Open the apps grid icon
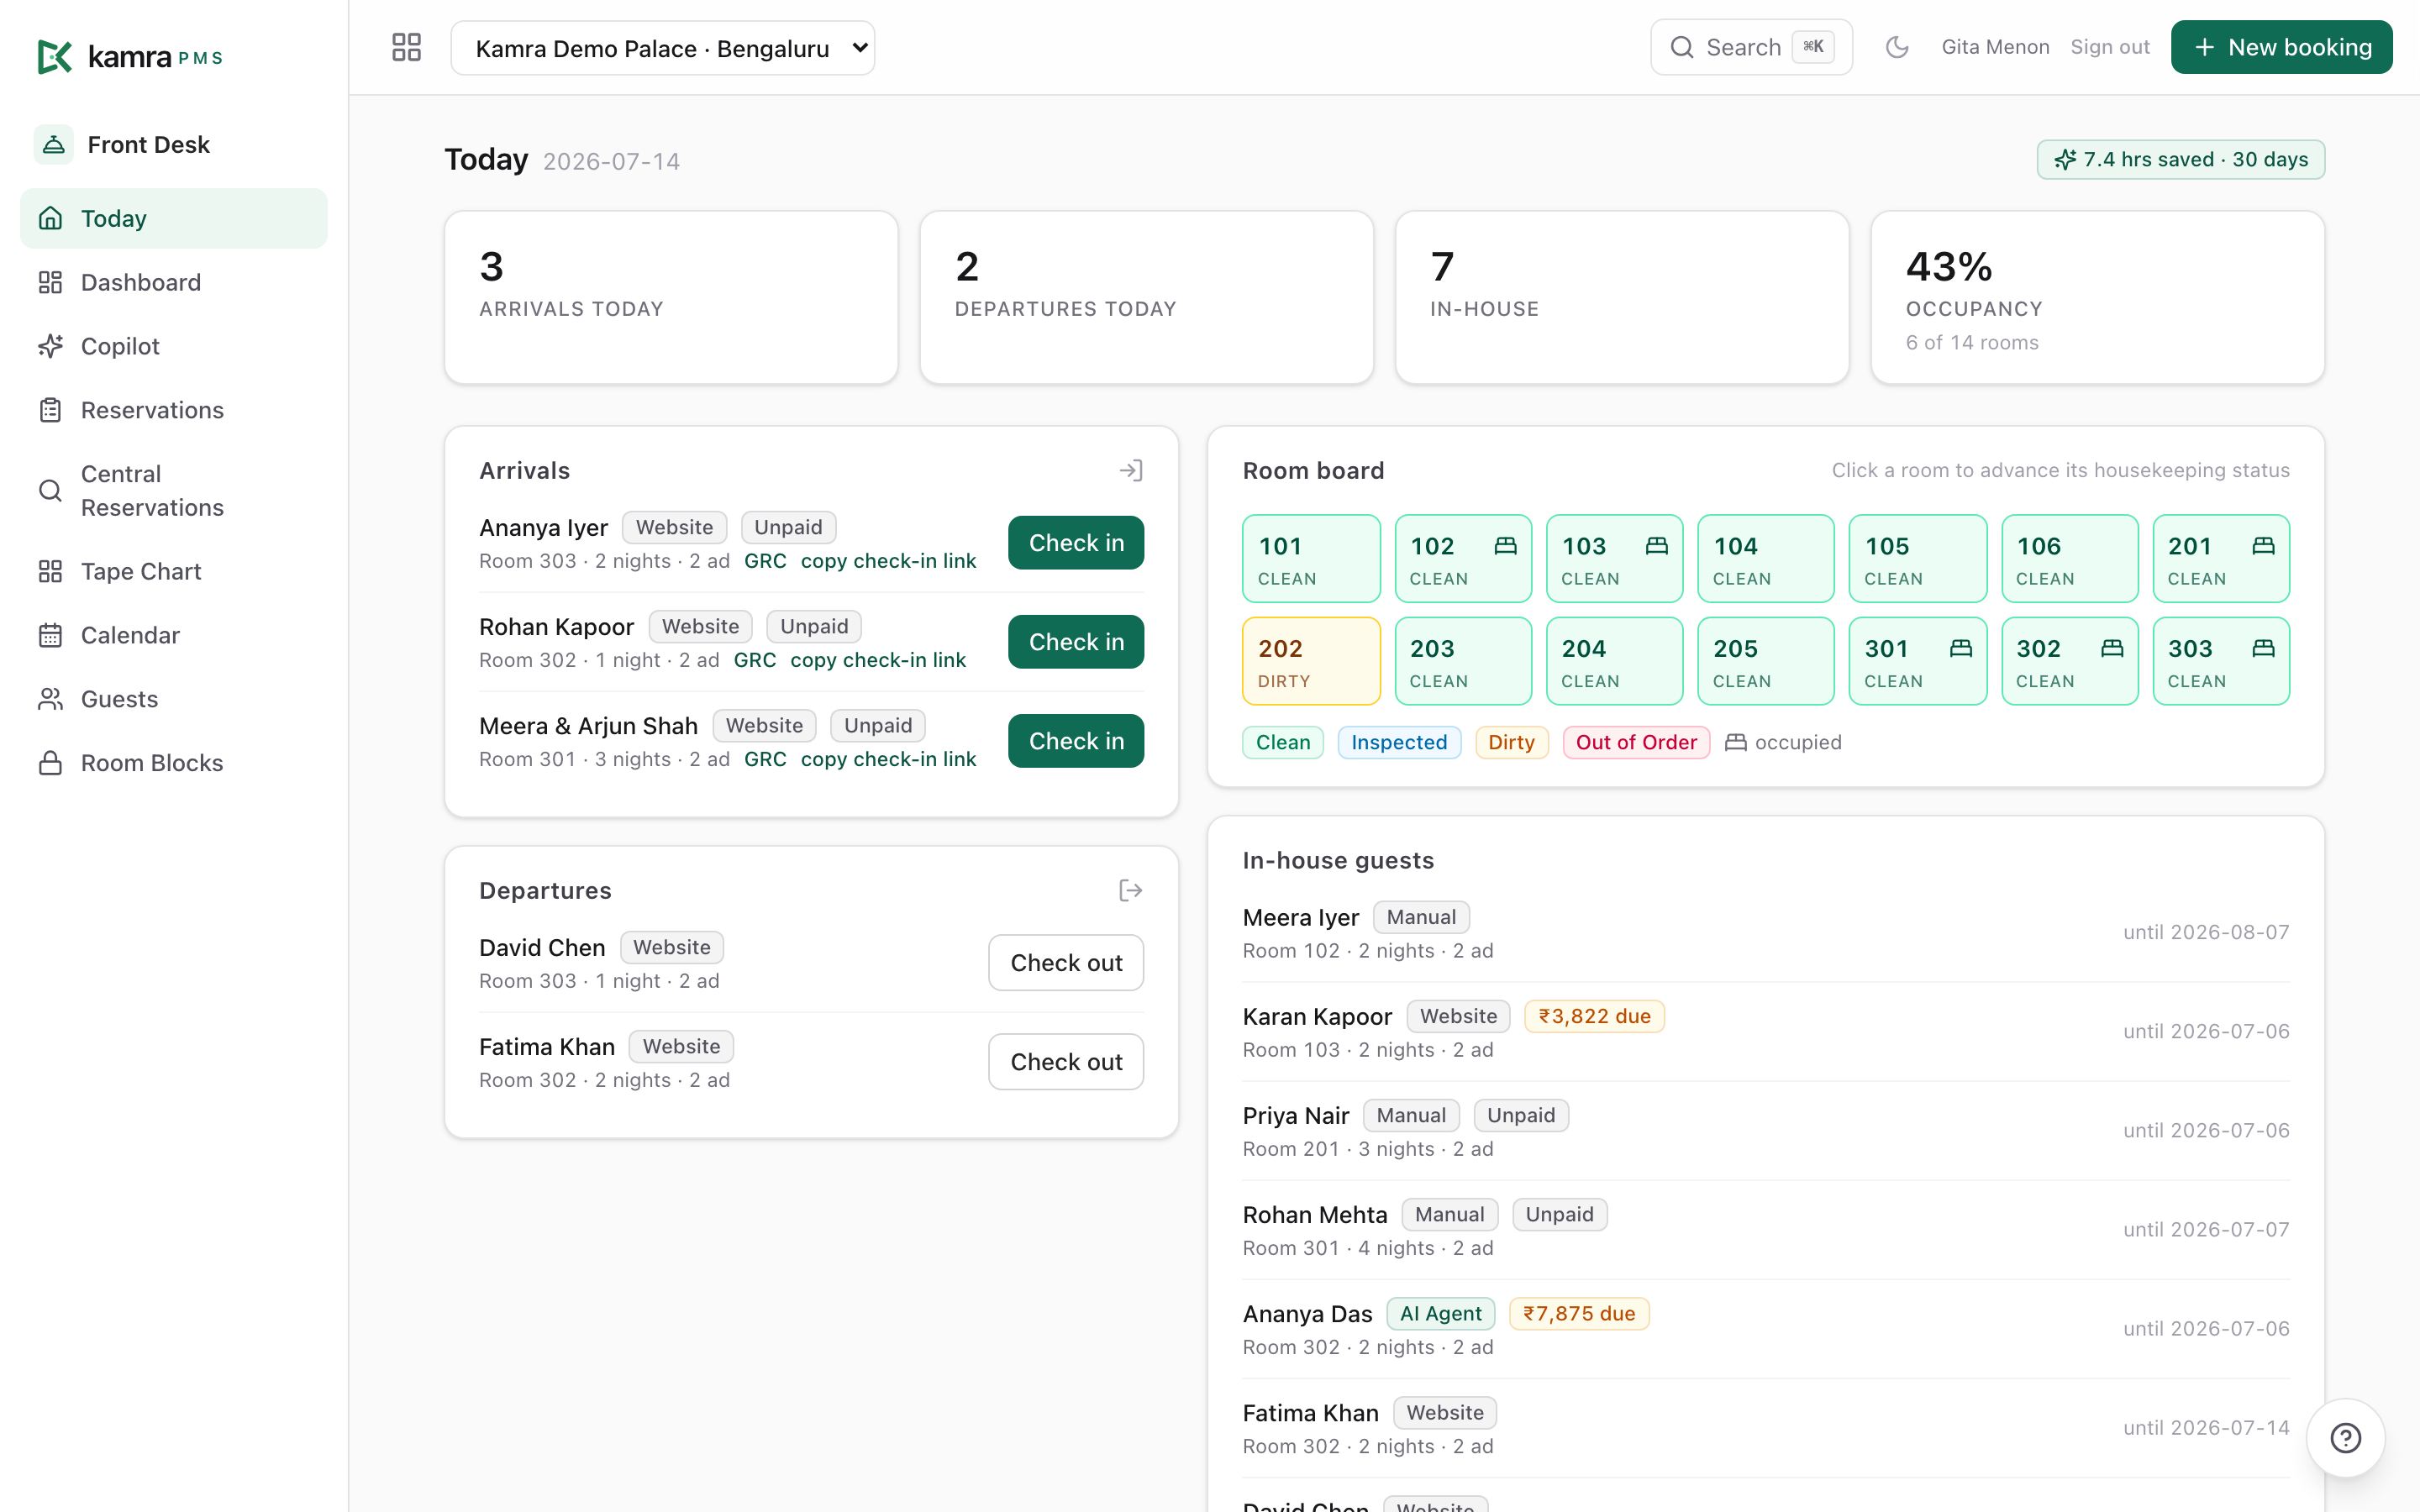This screenshot has height=1512, width=2420. click(406, 47)
